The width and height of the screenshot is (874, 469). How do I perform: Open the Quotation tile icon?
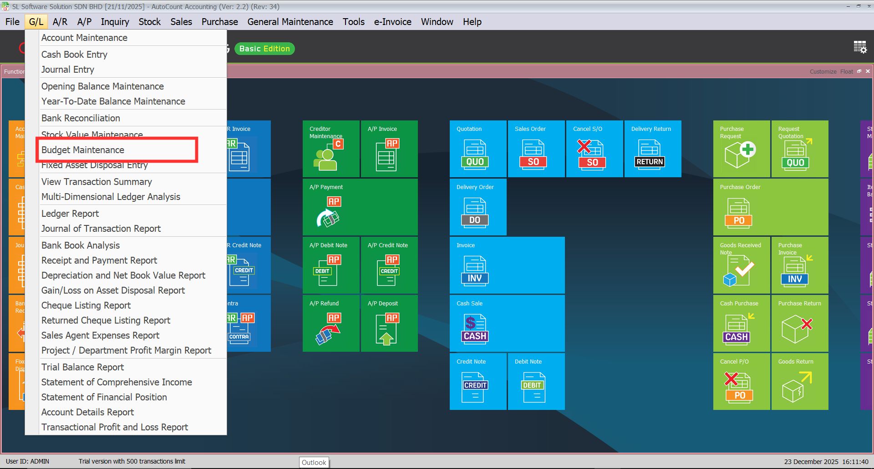tap(475, 155)
